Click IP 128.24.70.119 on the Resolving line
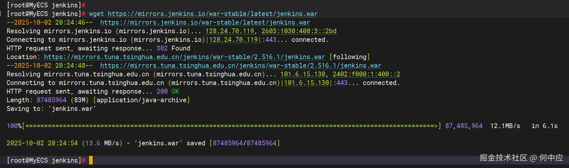569x168 pixels. tap(230, 31)
